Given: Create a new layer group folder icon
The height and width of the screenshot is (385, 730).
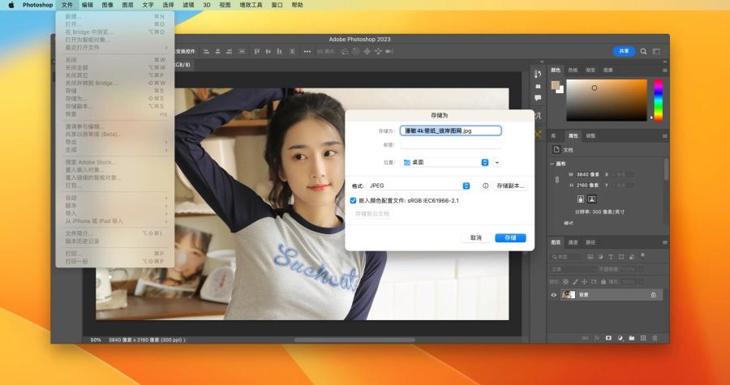Looking at the screenshot, I should point(632,337).
